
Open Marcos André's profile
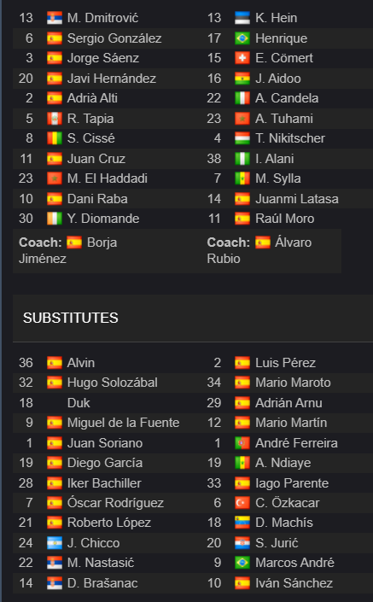point(294,563)
